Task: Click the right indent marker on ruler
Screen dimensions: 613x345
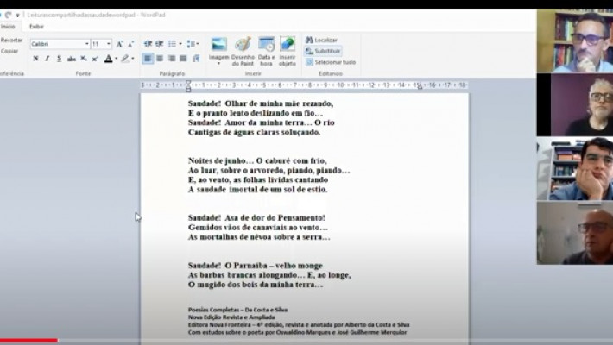Action: (x=420, y=87)
